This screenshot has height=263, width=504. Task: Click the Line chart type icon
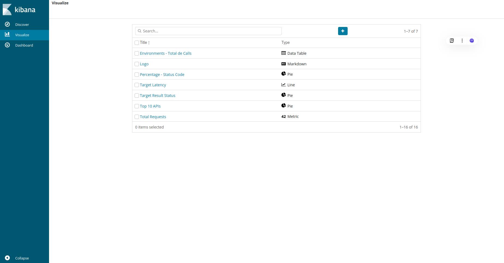tap(284, 85)
